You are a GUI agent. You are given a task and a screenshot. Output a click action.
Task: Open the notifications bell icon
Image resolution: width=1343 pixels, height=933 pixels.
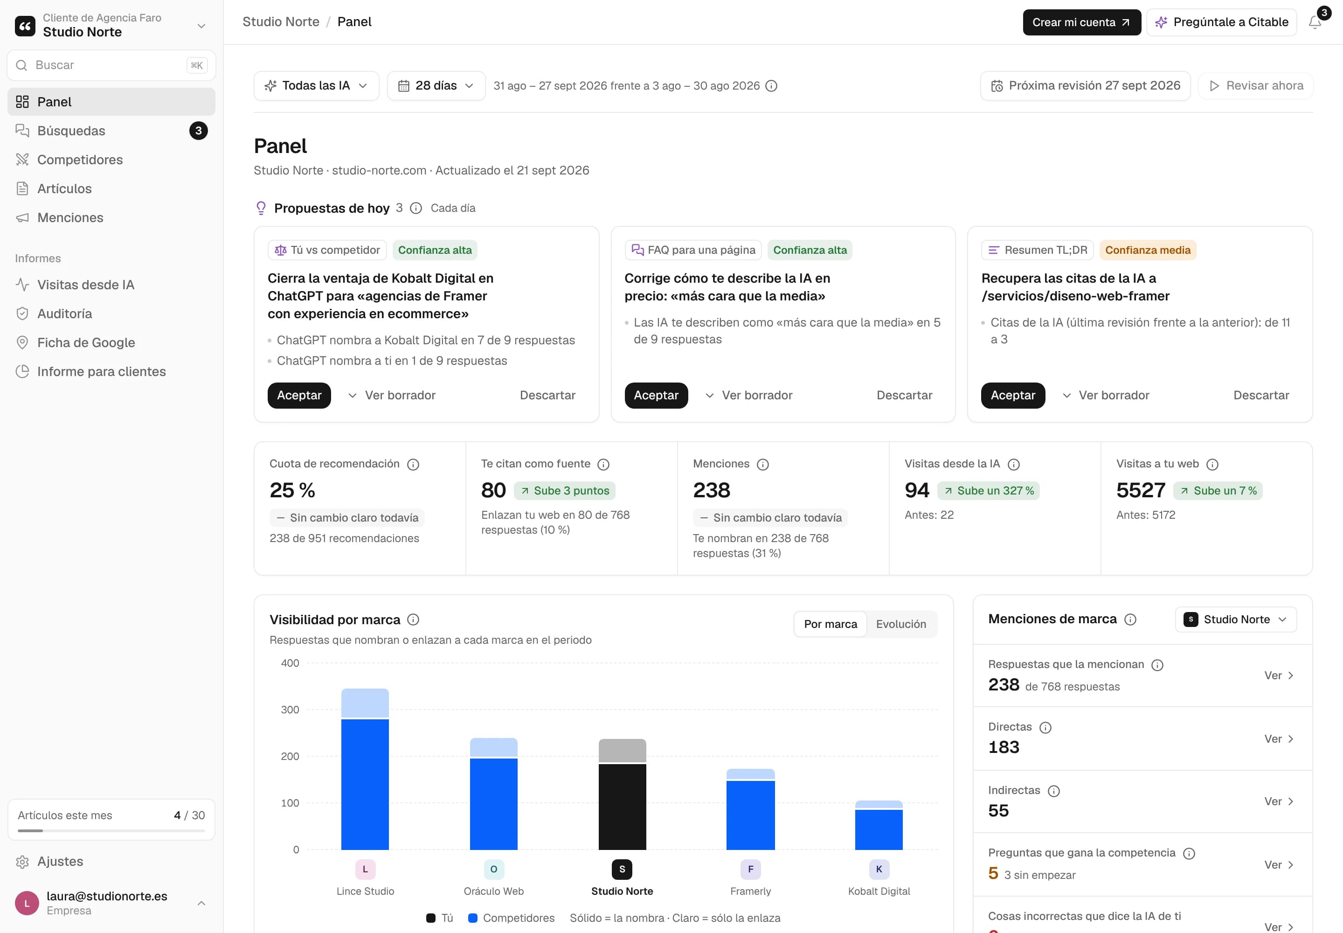click(1315, 22)
